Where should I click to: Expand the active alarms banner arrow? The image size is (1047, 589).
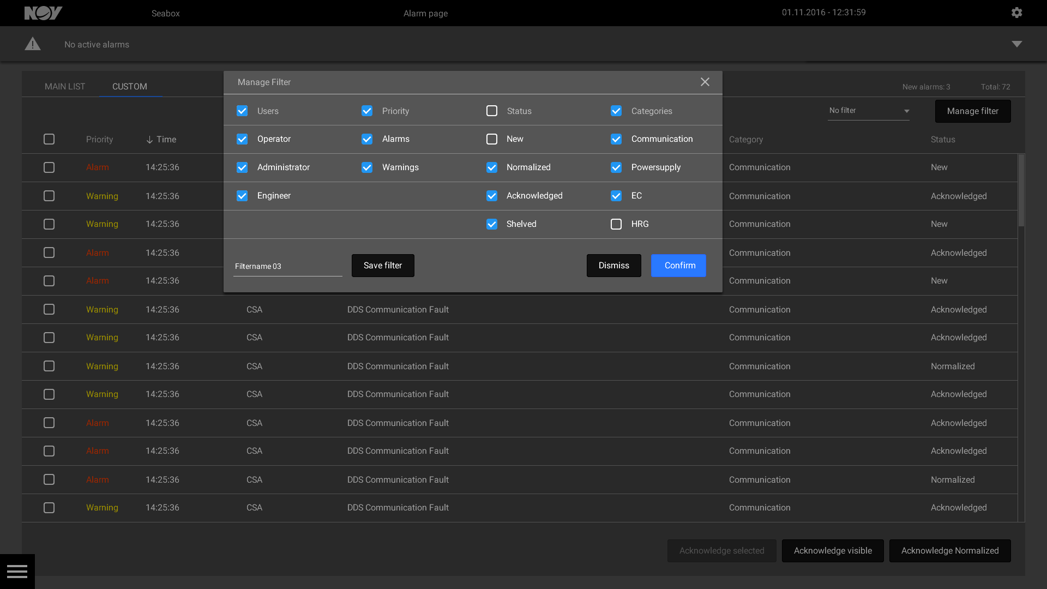click(1017, 44)
